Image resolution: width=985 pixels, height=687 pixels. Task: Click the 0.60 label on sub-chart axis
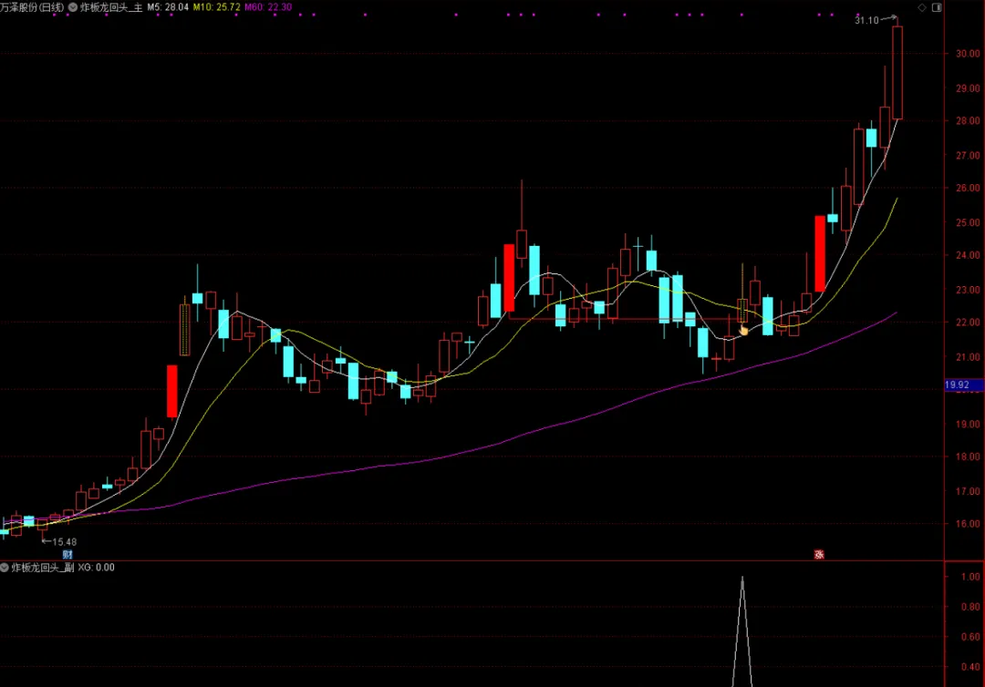click(970, 637)
